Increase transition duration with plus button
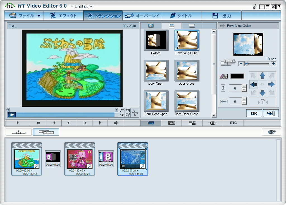This screenshot has width=286, height=205. 273,64
